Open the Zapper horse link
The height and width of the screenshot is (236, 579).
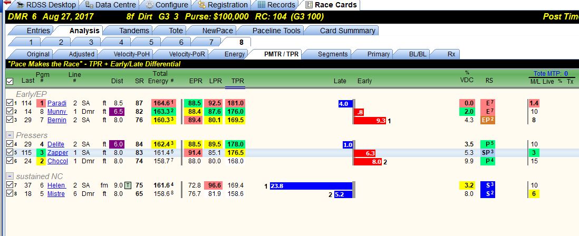point(57,153)
